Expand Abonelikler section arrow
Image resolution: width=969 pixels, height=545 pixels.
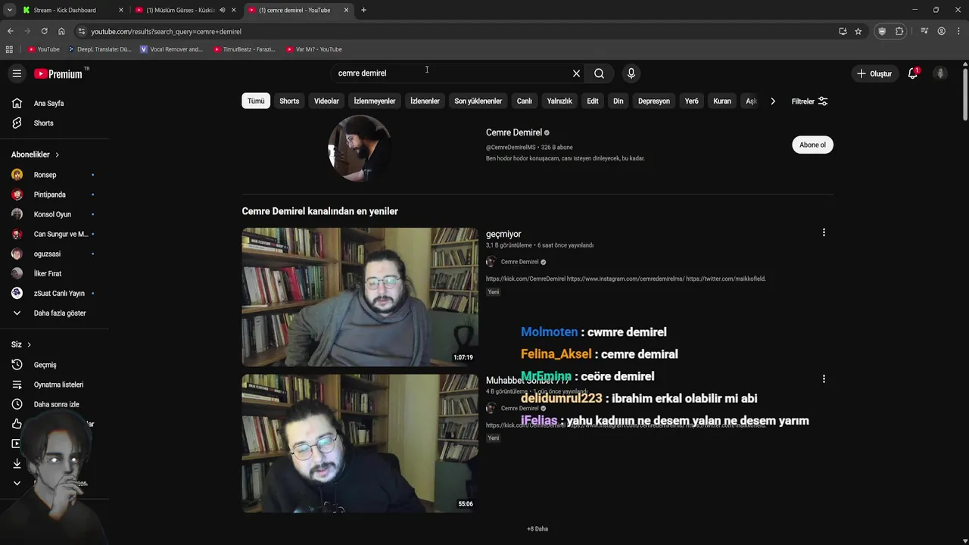click(57, 154)
